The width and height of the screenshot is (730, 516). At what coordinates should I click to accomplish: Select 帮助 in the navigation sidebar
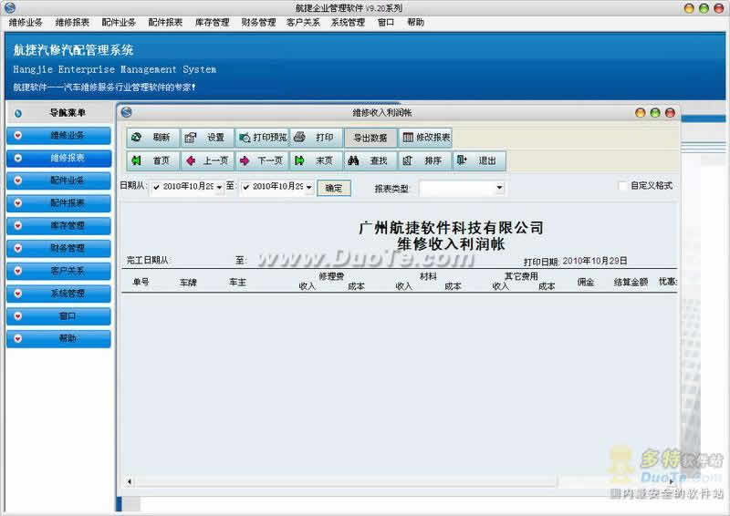[58, 338]
